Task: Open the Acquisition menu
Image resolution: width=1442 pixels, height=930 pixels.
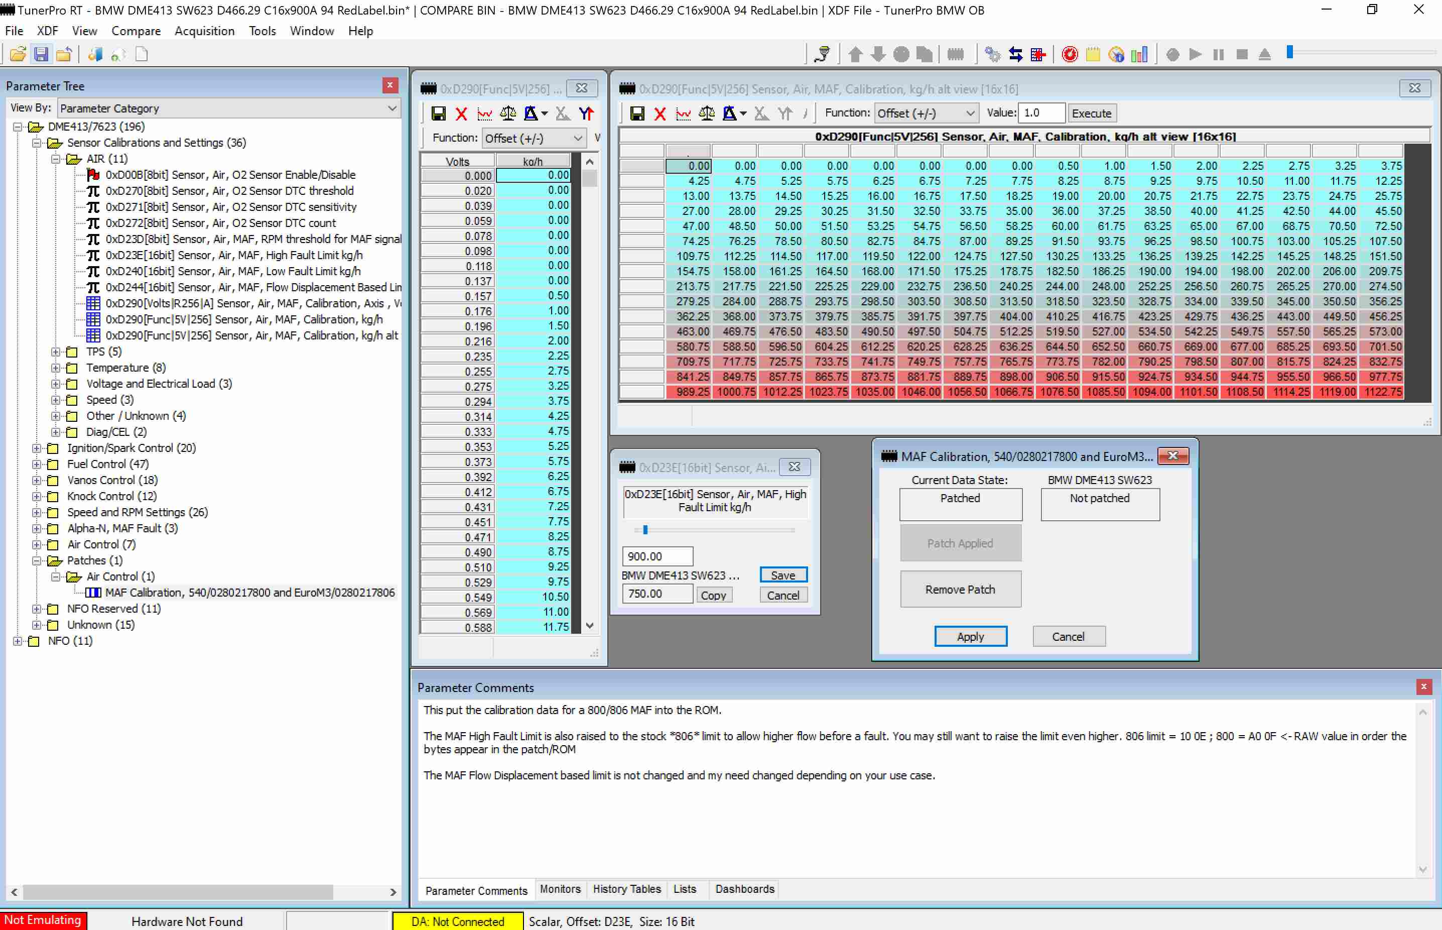Action: 204,31
